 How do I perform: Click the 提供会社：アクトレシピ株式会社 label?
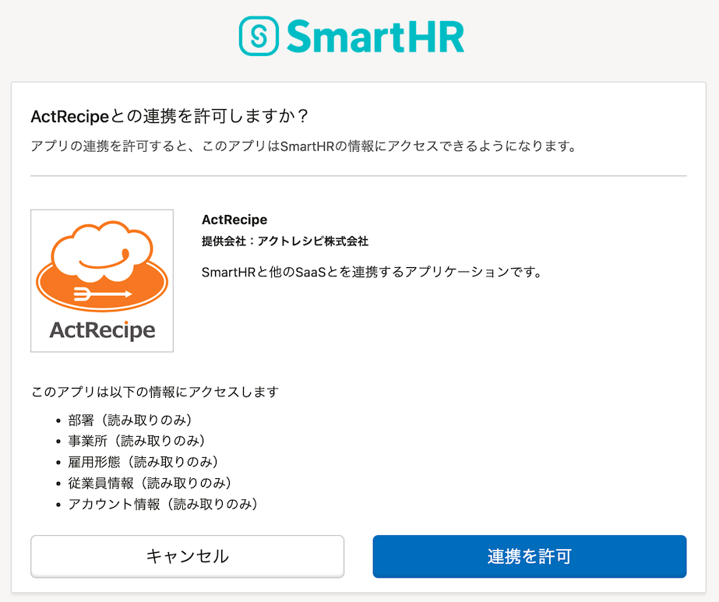tap(284, 241)
